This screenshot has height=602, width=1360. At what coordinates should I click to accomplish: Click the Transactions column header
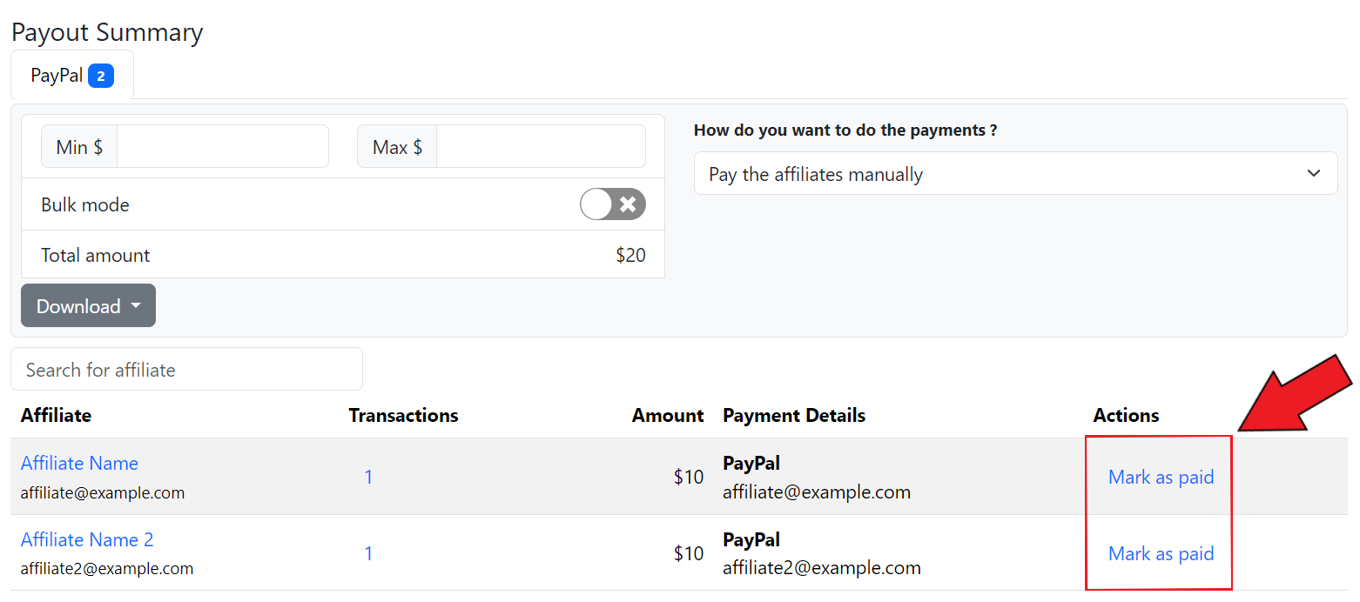(x=403, y=416)
